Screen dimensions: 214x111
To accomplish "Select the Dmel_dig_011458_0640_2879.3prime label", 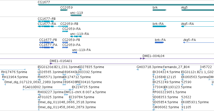I will (67, 107).
